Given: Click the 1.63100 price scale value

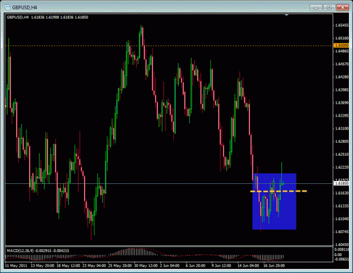Looking at the screenshot, I should (x=342, y=129).
